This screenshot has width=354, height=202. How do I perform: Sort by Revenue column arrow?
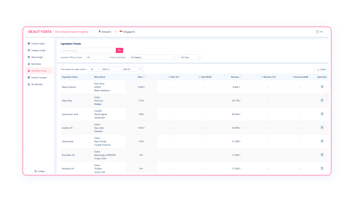(240, 77)
